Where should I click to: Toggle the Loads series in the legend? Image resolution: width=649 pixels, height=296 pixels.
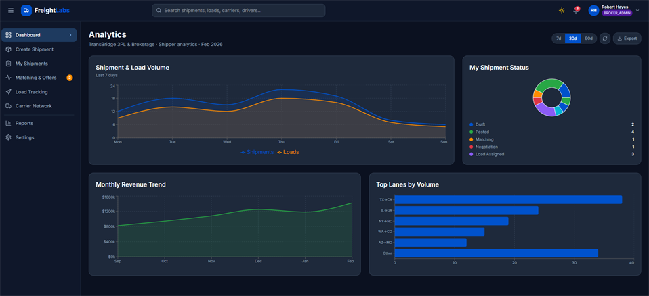click(288, 152)
